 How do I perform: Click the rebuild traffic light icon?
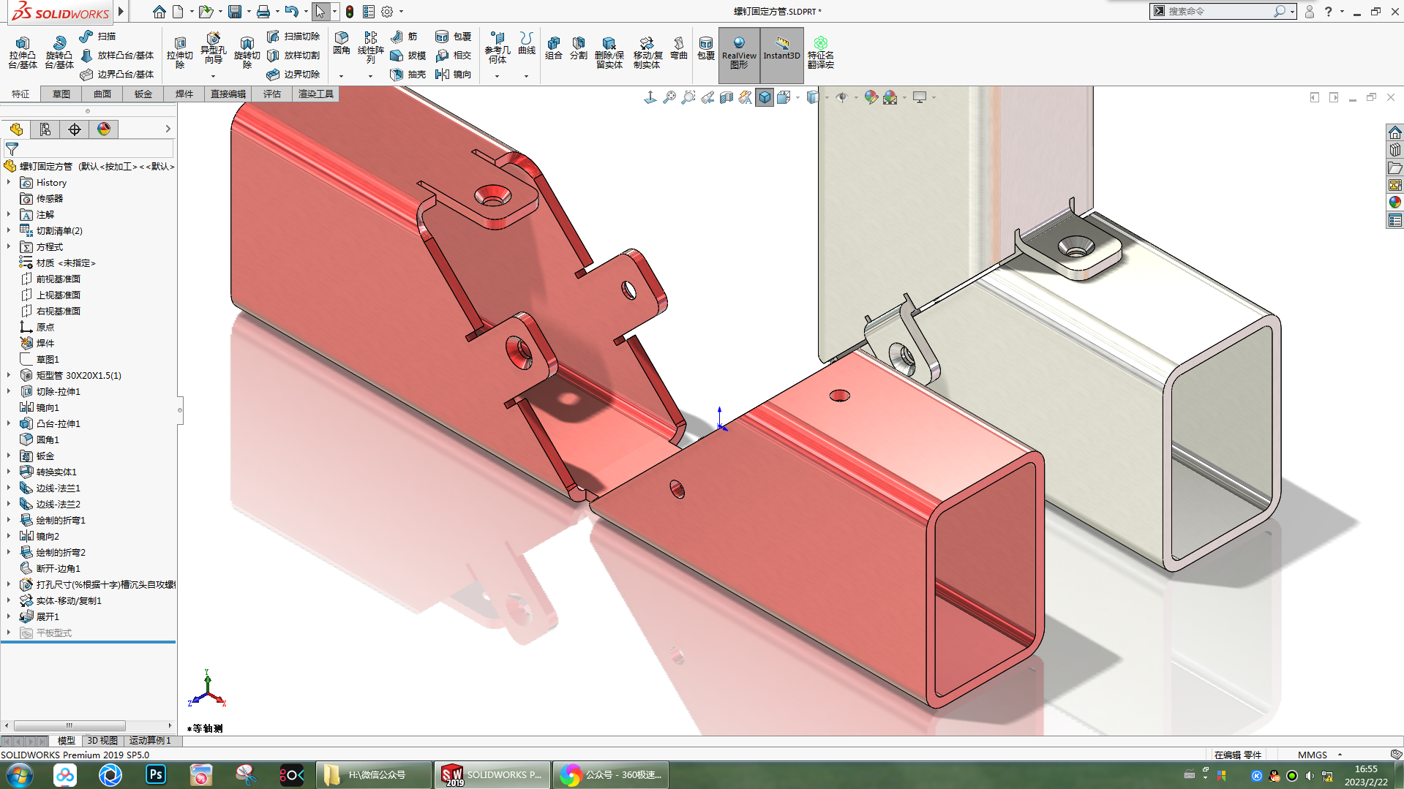point(350,12)
